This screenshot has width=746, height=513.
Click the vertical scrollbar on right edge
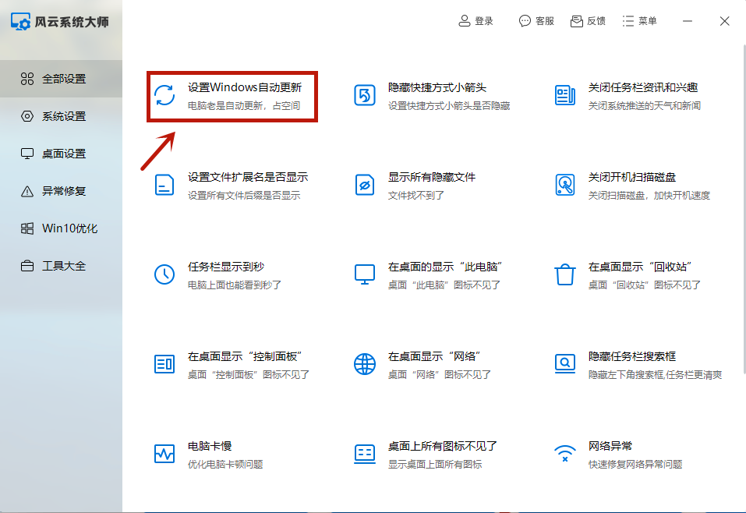[x=743, y=210]
